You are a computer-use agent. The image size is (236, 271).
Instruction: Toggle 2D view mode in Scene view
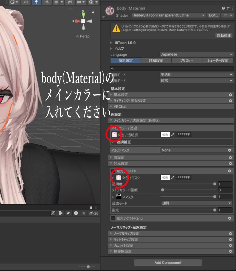[26, 2]
